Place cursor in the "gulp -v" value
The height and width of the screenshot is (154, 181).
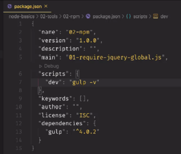click(84, 82)
